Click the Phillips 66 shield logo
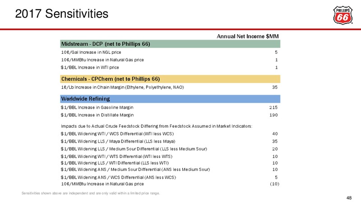The width and height of the screenshot is (361, 203). [x=343, y=15]
